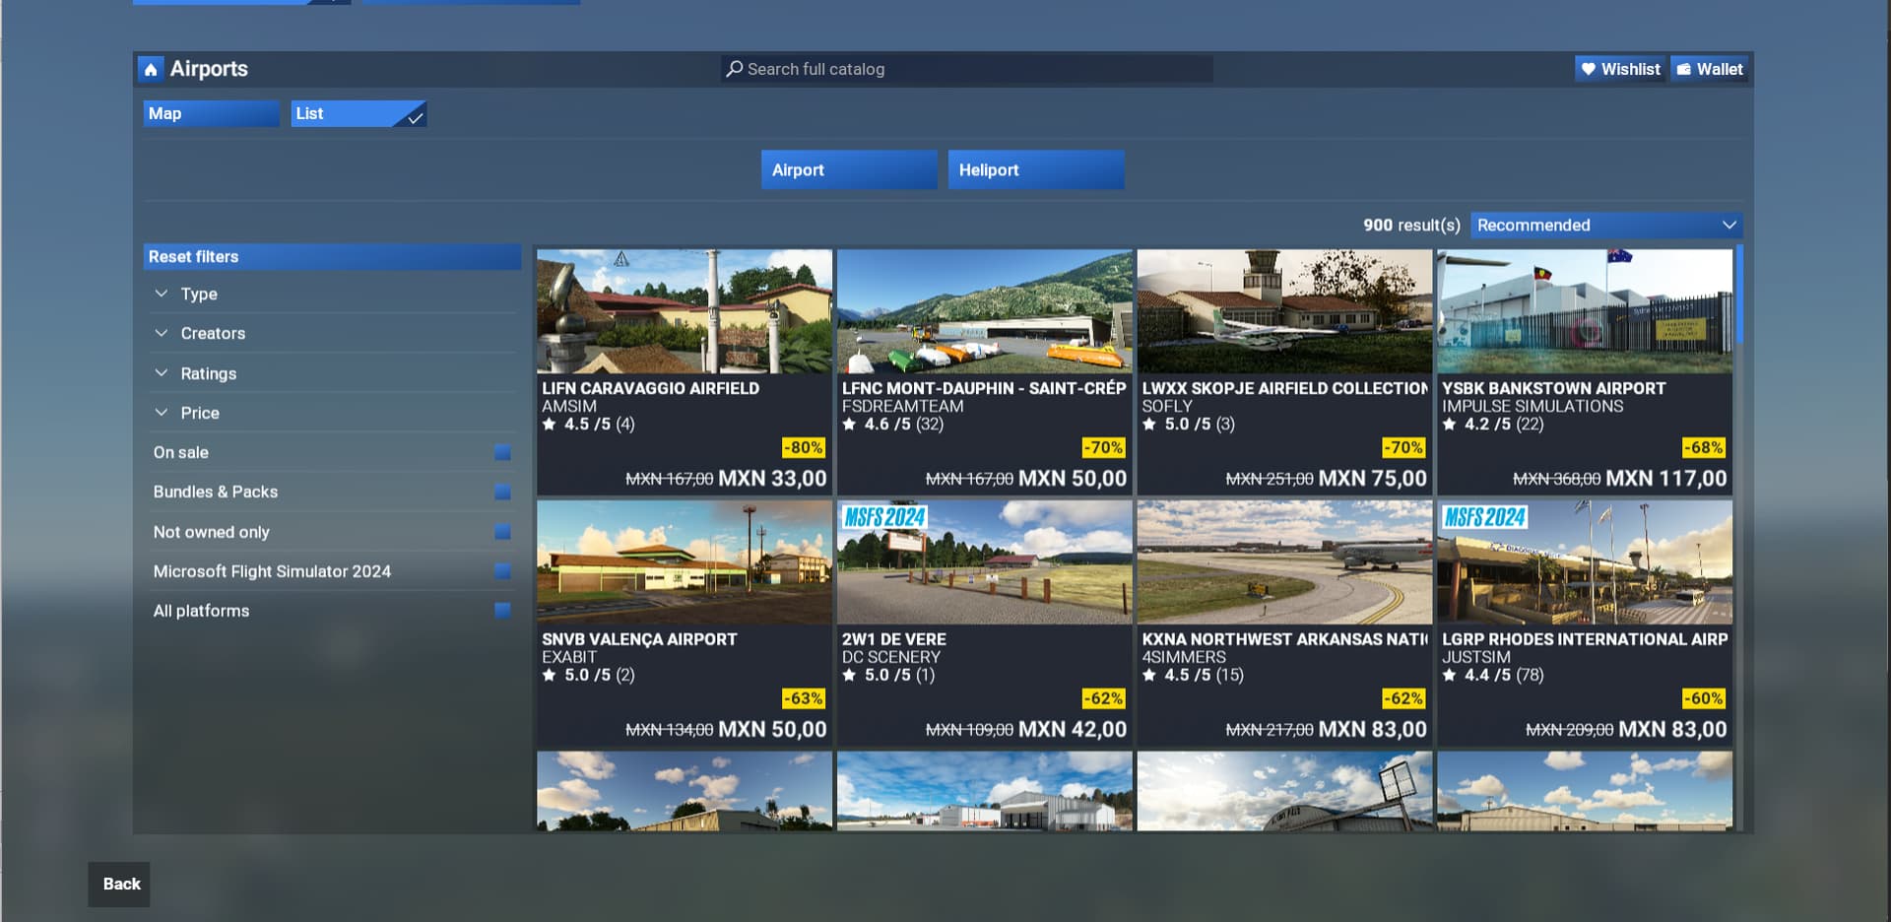
Task: Click the JUSTSIM creator name
Action: click(1475, 658)
